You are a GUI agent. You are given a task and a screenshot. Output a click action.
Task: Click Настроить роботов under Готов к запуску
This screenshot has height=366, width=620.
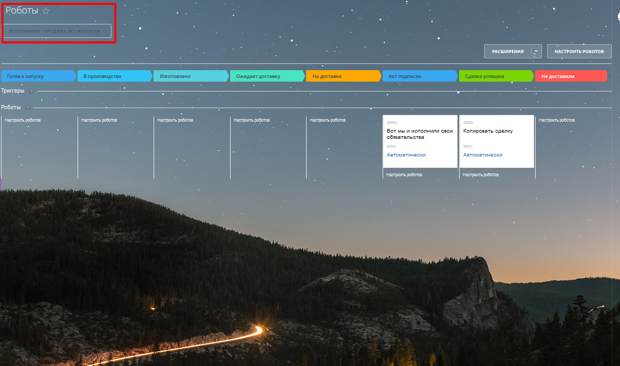(x=23, y=120)
